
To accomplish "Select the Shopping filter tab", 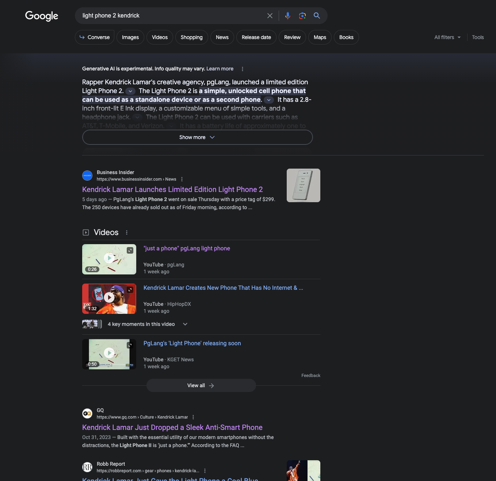I will click(191, 37).
